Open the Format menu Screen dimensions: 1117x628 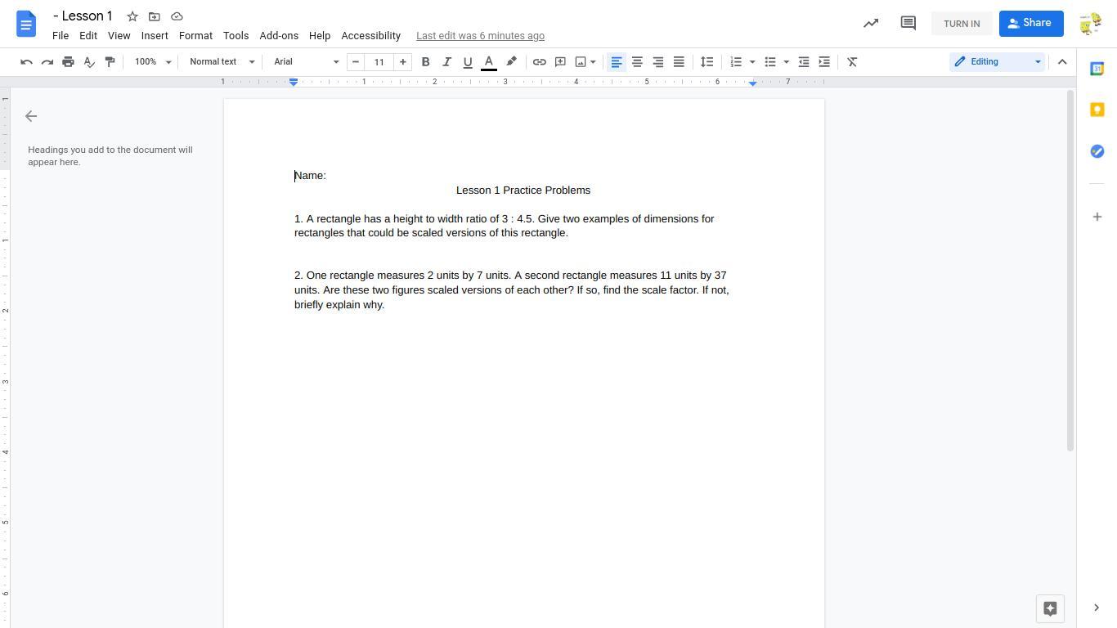pyautogui.click(x=195, y=36)
